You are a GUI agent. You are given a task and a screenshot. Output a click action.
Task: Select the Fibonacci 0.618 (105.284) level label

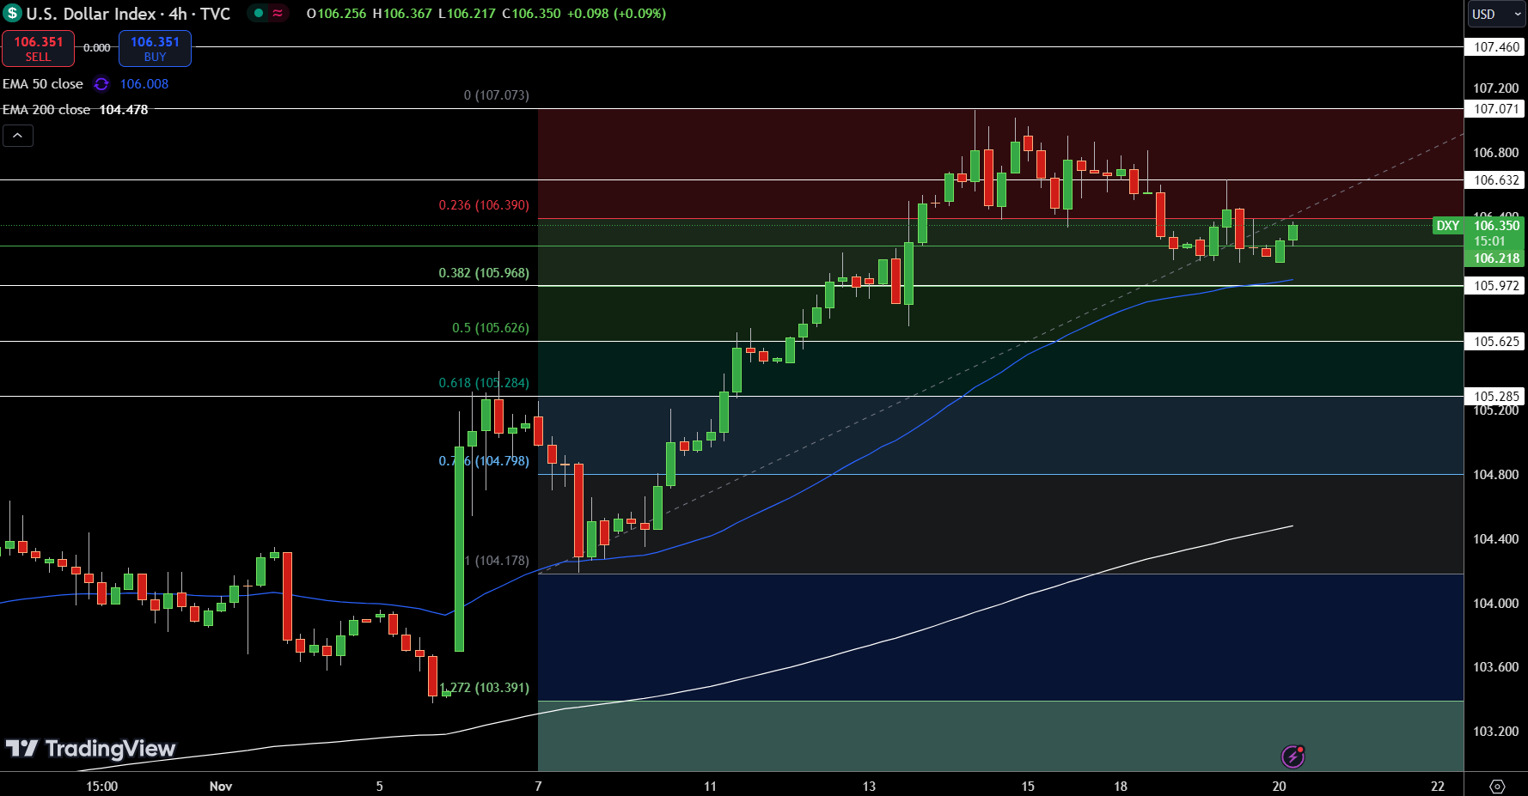point(484,383)
